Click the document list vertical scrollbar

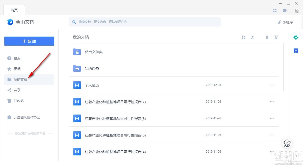[x=284, y=67]
